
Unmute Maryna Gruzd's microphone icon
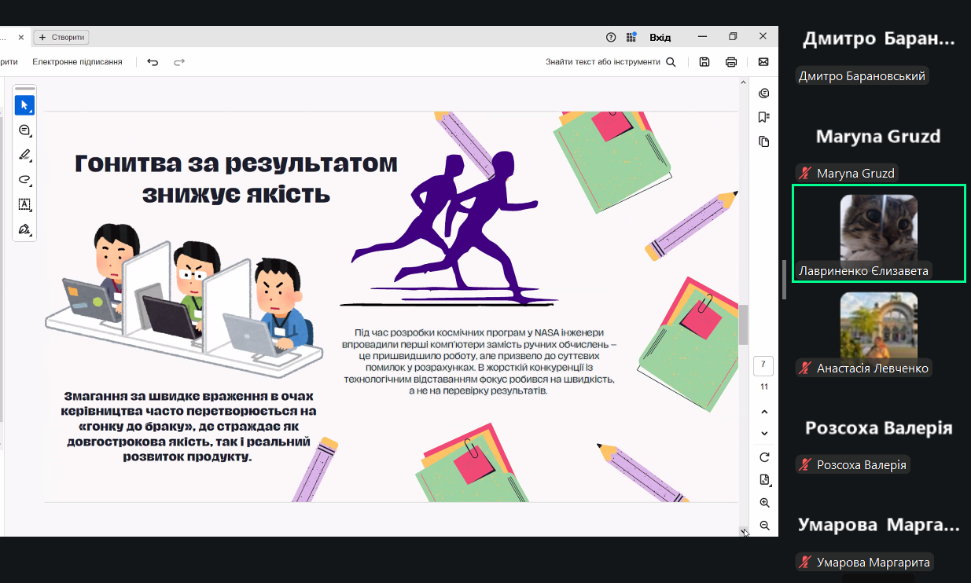(x=804, y=173)
